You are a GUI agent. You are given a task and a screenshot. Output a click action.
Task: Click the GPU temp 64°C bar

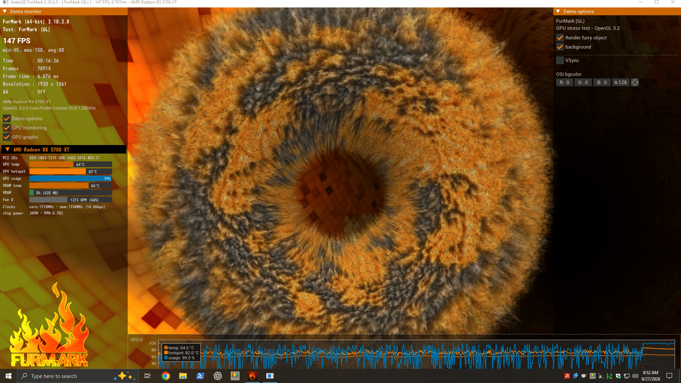(71, 164)
